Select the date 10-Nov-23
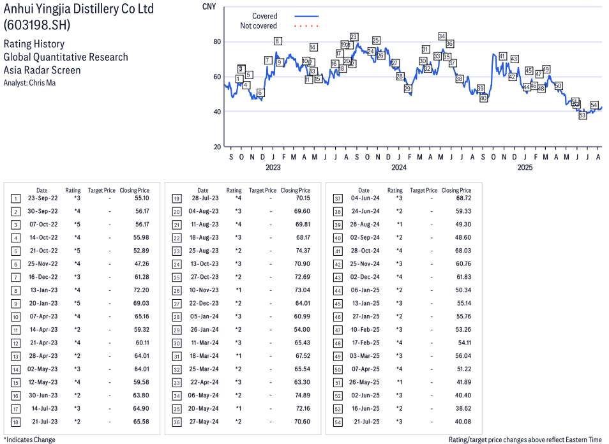 click(x=204, y=290)
